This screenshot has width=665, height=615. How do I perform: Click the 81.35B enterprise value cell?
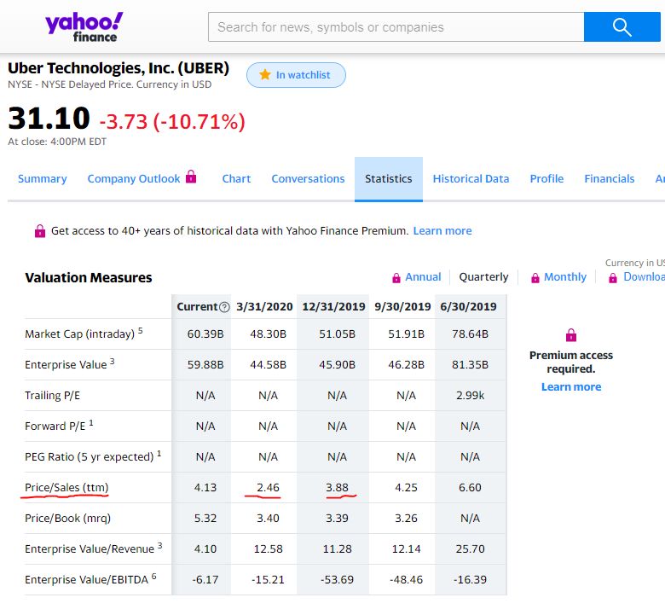[470, 364]
